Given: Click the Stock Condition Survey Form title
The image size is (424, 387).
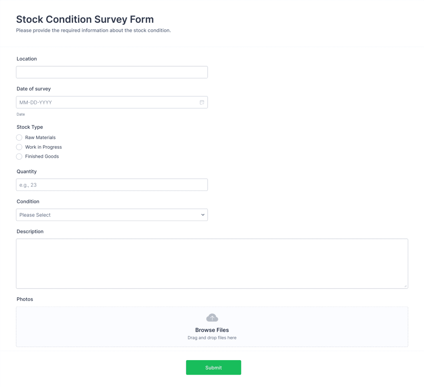Looking at the screenshot, I should (x=85, y=19).
